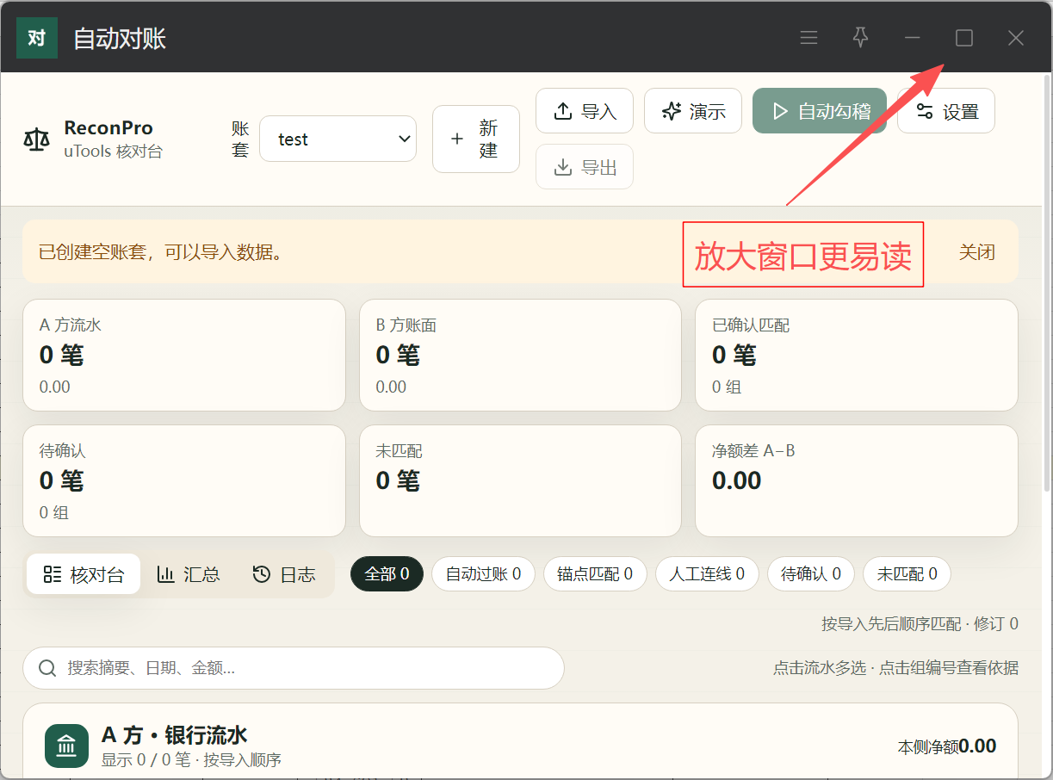Filter by 人工连线 0
Image resolution: width=1053 pixels, height=780 pixels.
point(707,574)
